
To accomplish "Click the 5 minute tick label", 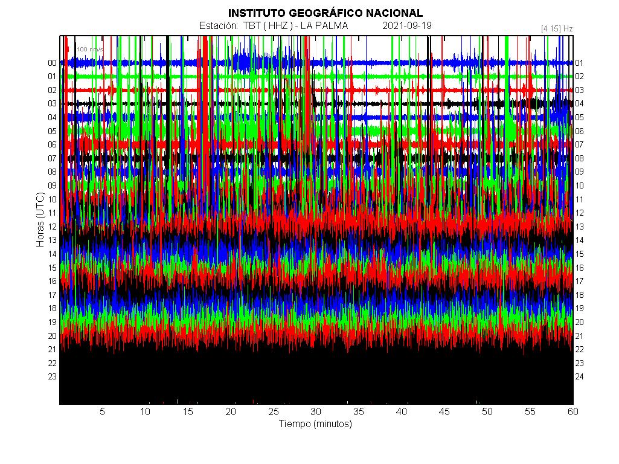I will pos(102,411).
